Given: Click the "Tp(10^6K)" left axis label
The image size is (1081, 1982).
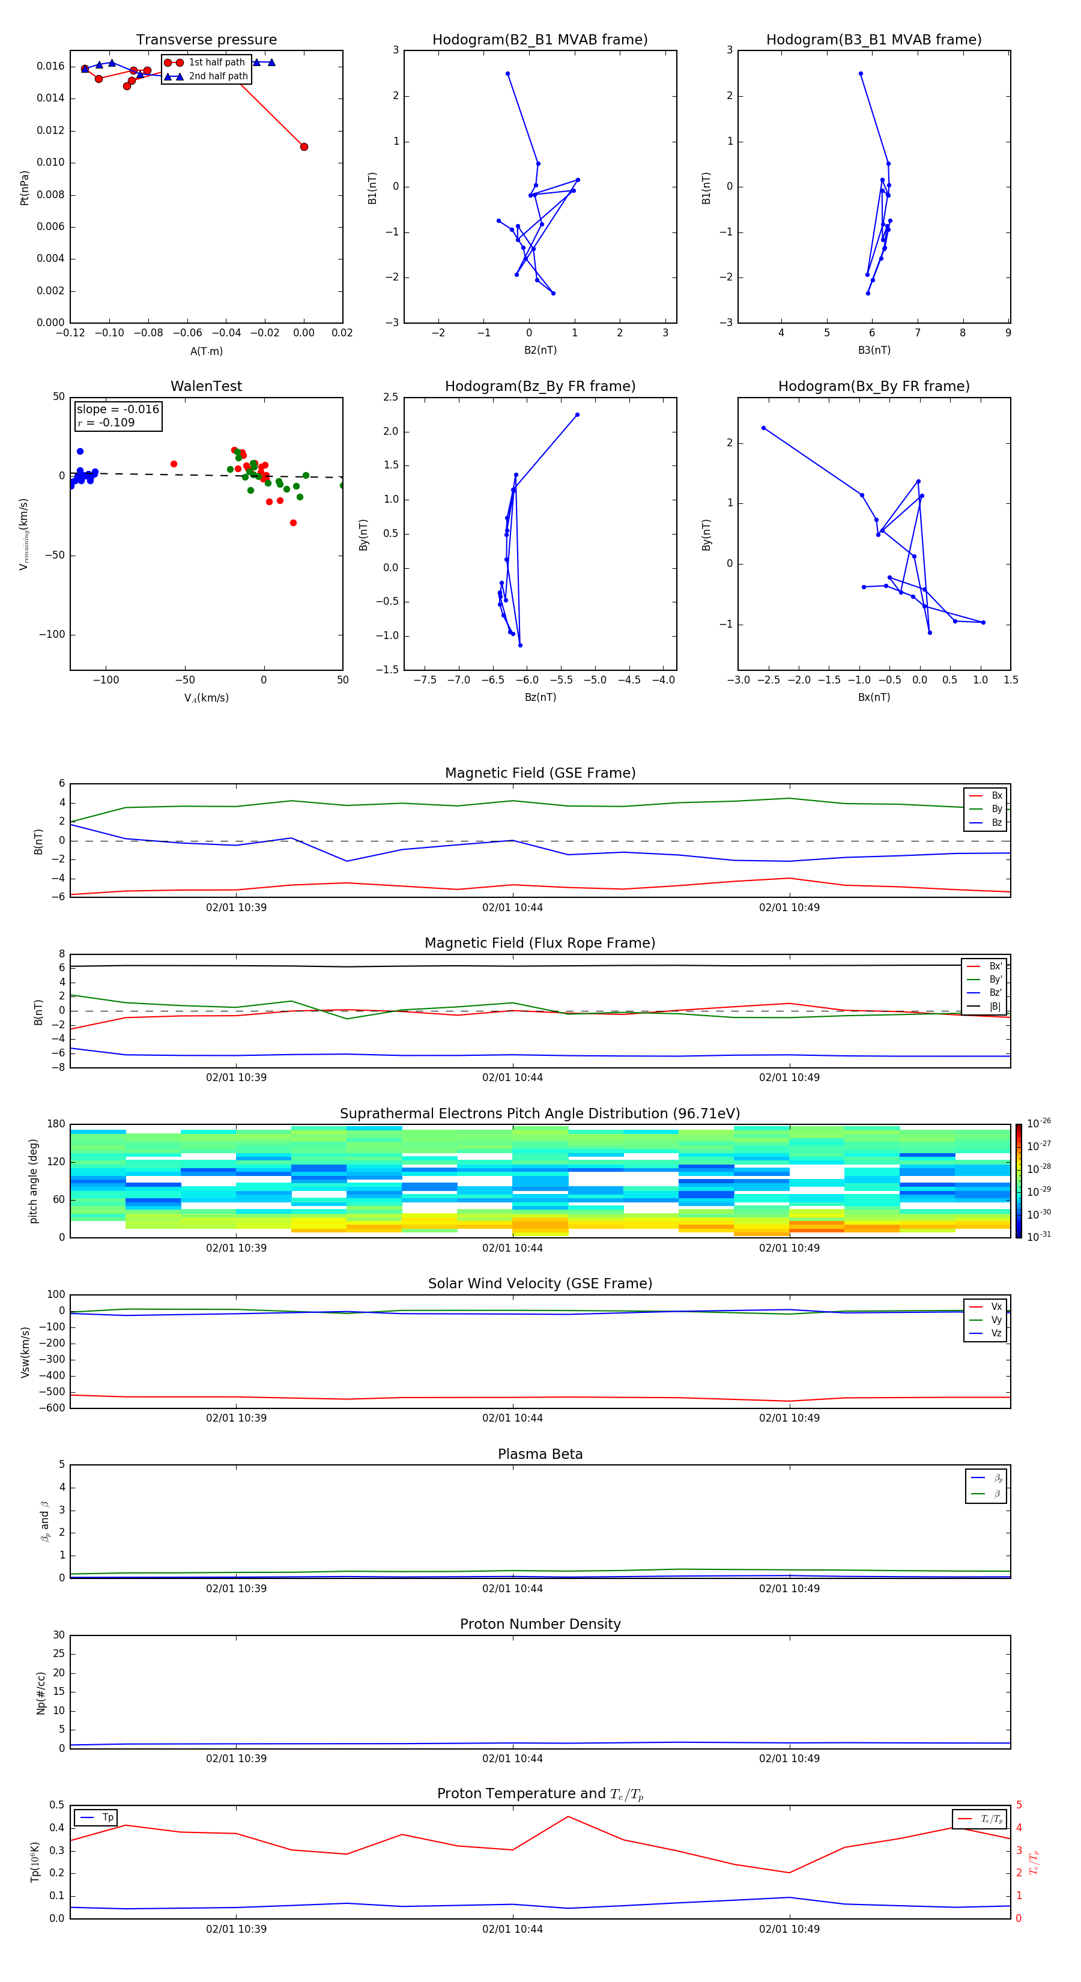Looking at the screenshot, I should (x=35, y=1862).
